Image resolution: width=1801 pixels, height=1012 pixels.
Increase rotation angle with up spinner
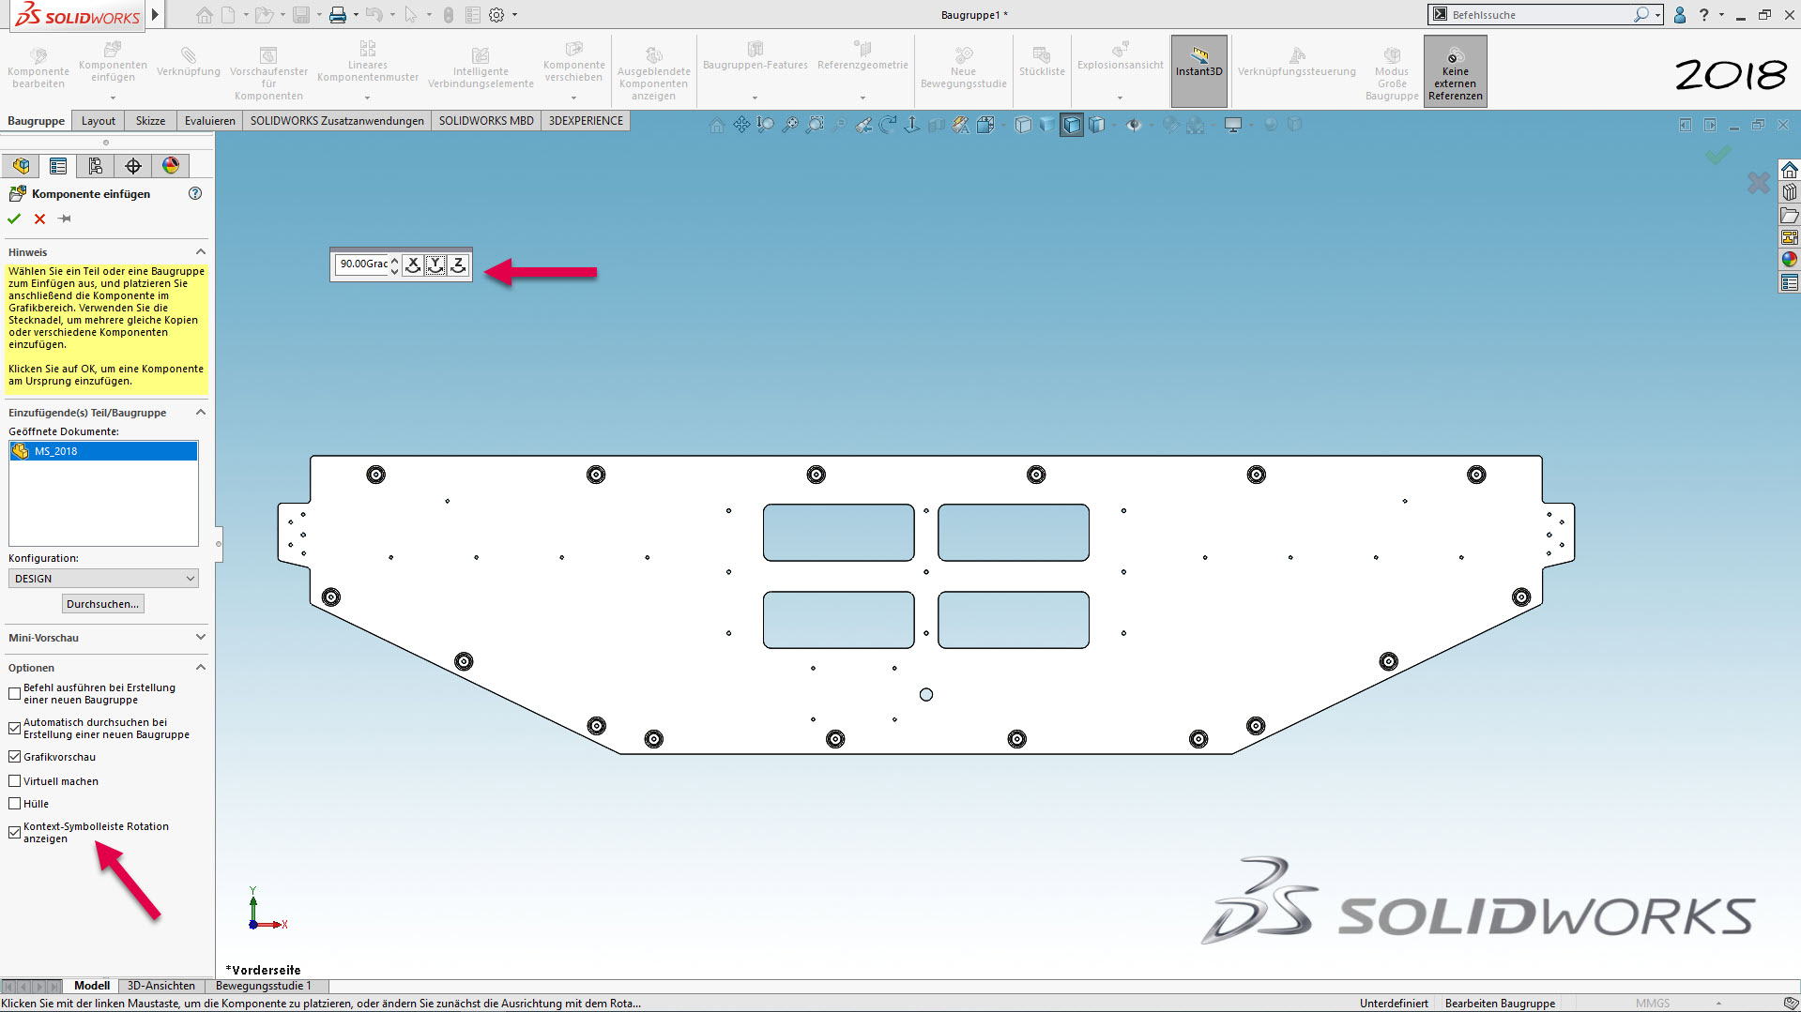pos(394,260)
